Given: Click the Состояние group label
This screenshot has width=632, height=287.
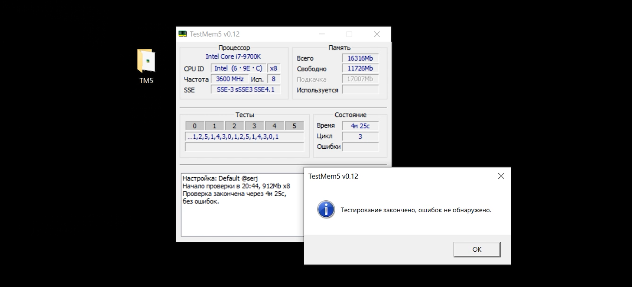Looking at the screenshot, I should (350, 115).
